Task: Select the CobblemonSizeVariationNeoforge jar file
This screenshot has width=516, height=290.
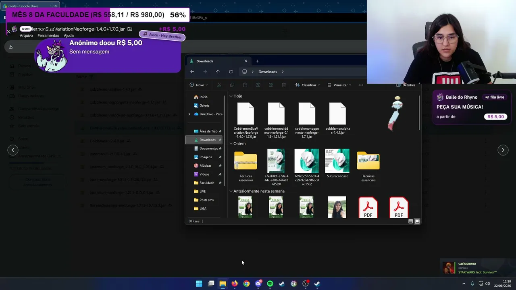Action: [246, 120]
